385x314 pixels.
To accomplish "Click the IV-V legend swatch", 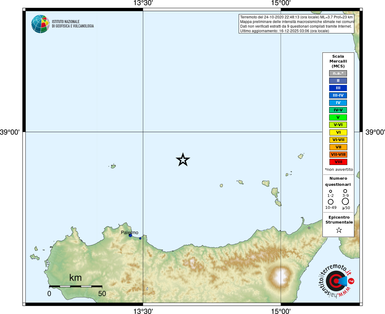I will [x=338, y=110].
